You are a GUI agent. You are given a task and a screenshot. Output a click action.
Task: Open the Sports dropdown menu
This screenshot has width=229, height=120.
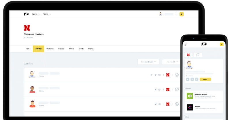point(36,14)
